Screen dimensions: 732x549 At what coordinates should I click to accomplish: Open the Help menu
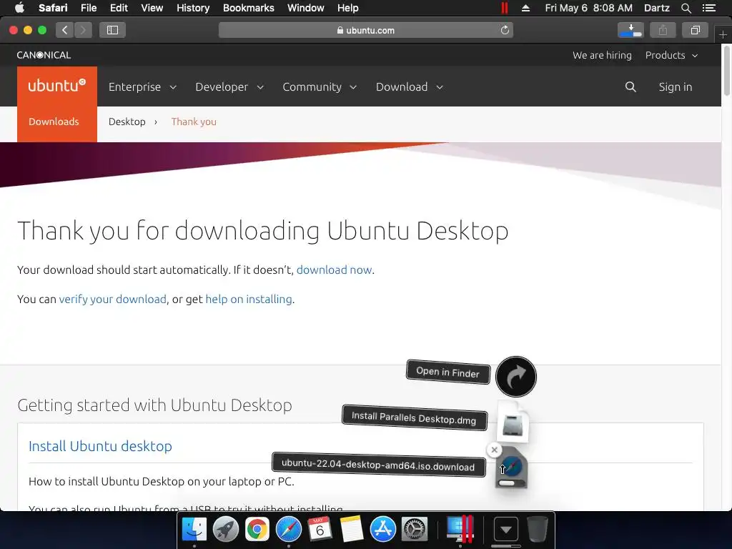(348, 8)
